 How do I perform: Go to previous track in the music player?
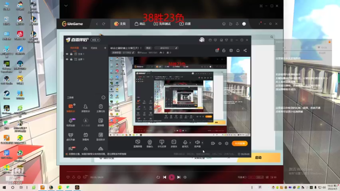[164, 177]
